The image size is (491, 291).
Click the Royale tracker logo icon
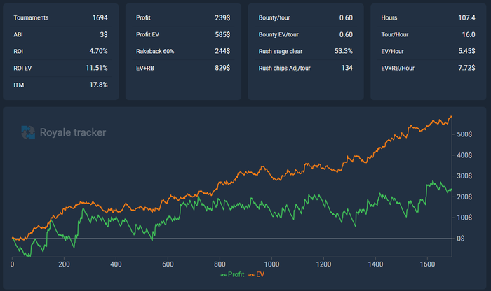28,132
